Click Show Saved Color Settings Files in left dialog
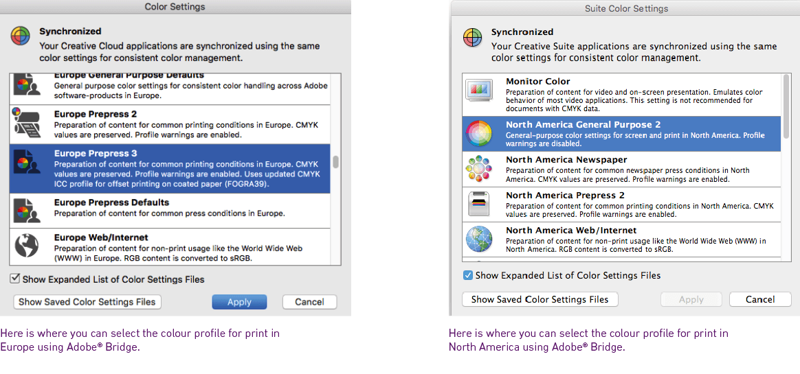The image size is (800, 374). pos(87,302)
